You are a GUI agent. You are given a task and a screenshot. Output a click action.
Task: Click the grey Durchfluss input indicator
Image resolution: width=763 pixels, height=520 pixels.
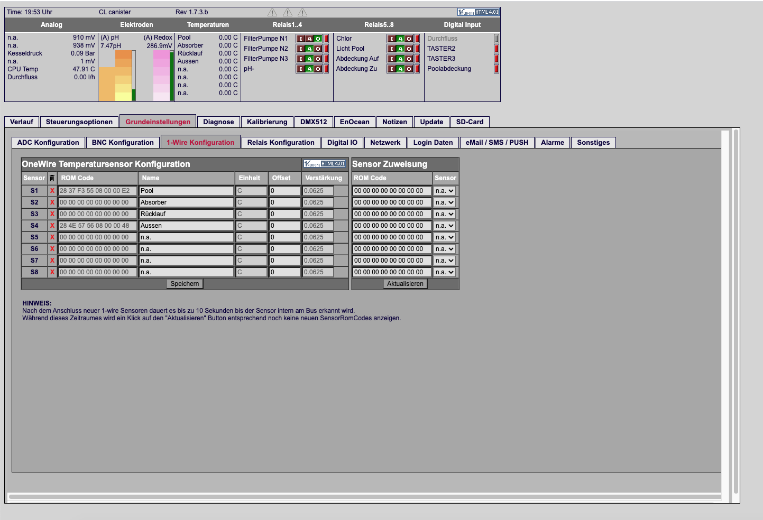pos(497,39)
